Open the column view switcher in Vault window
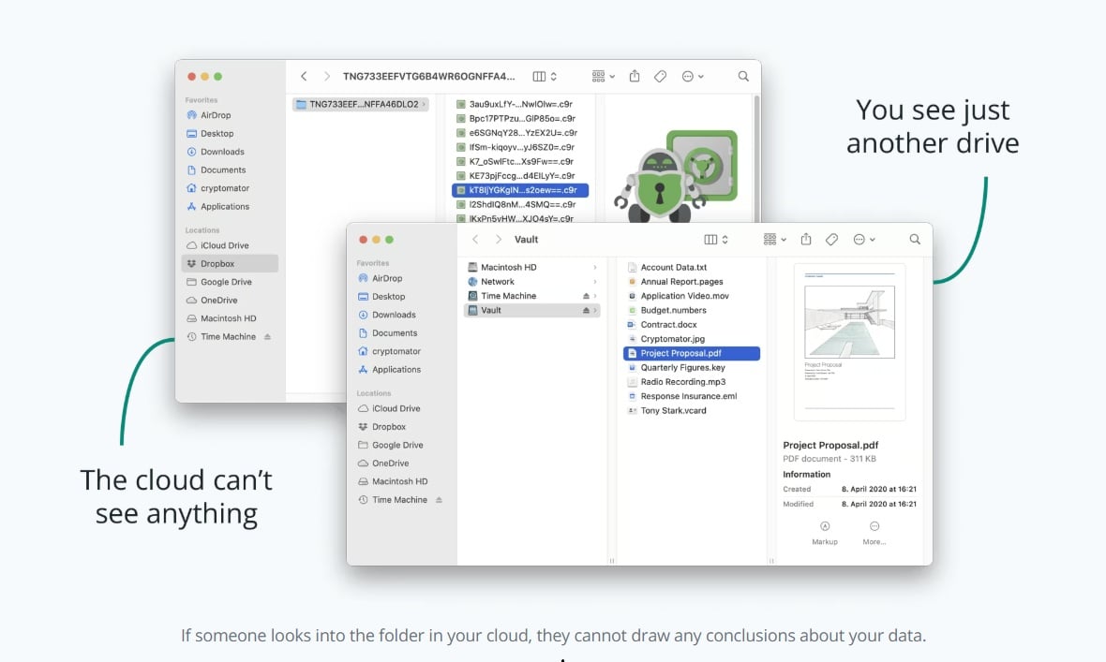The image size is (1106, 662). (716, 240)
